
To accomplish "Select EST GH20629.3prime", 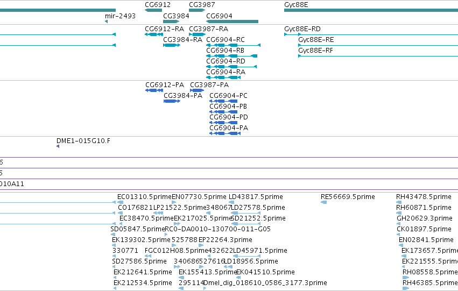I will (x=425, y=218).
